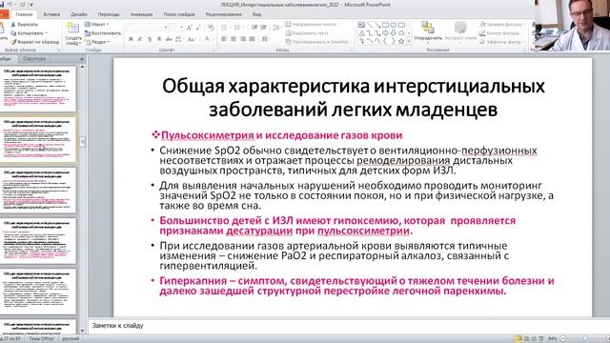Expand the shapes gallery with More arrow
The height and width of the screenshot is (343, 610).
pos(409,41)
